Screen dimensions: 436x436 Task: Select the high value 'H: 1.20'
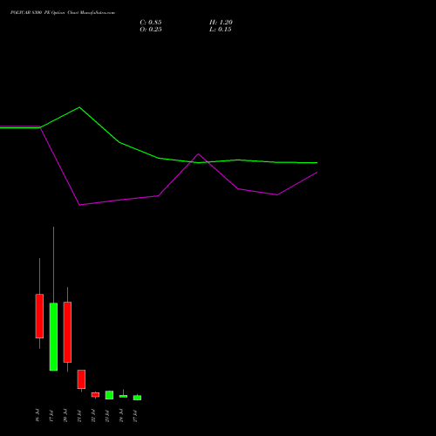tap(221, 23)
